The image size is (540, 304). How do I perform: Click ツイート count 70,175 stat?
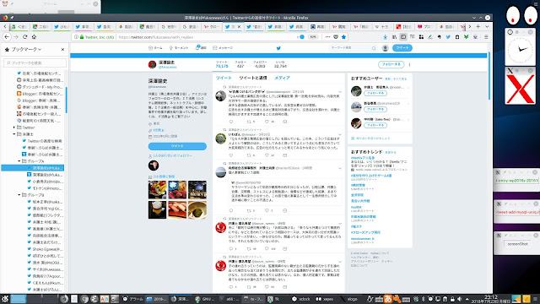[222, 64]
